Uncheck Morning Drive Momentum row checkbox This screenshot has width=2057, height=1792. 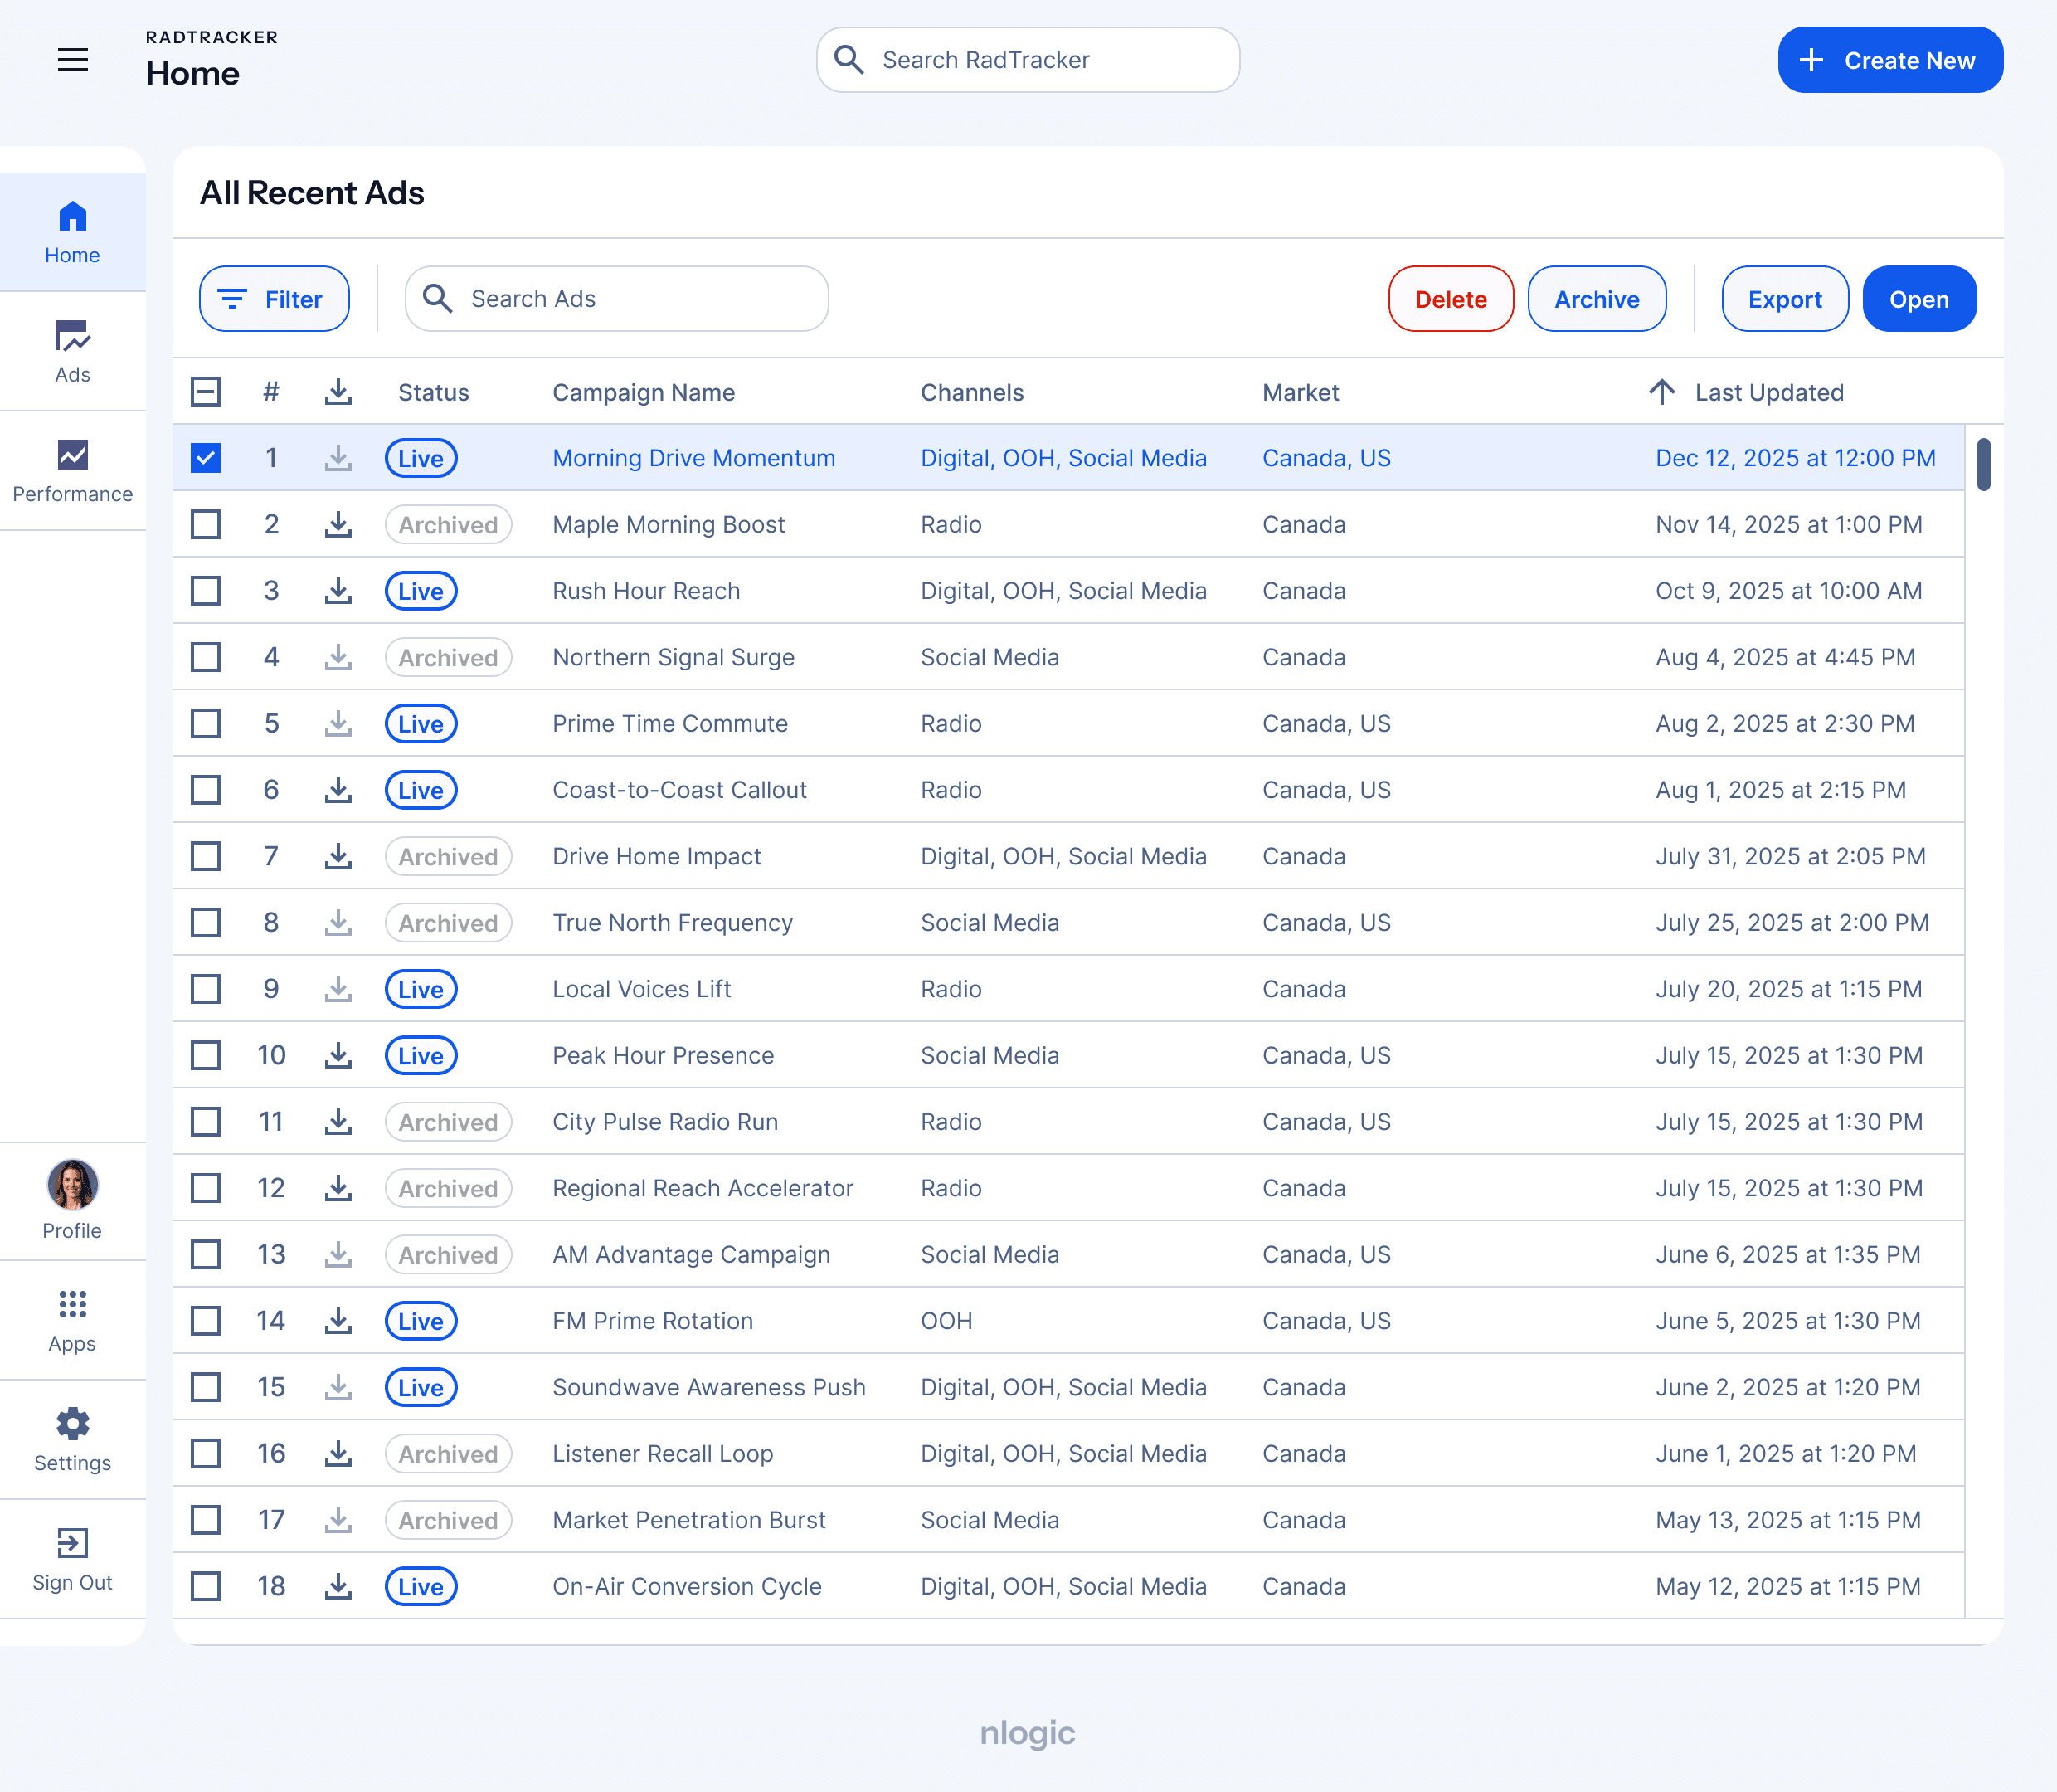(206, 458)
